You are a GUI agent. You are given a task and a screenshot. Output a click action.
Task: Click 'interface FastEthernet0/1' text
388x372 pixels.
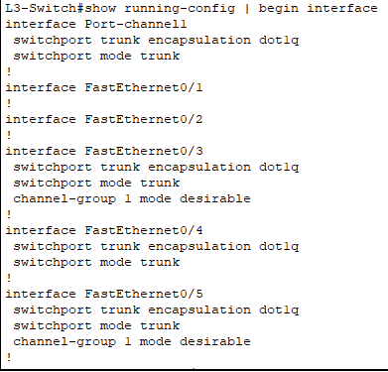pos(104,87)
